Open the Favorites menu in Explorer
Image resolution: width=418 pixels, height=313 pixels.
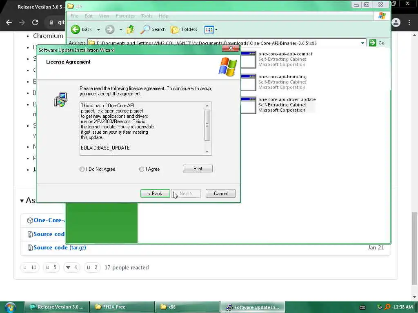[x=125, y=16]
